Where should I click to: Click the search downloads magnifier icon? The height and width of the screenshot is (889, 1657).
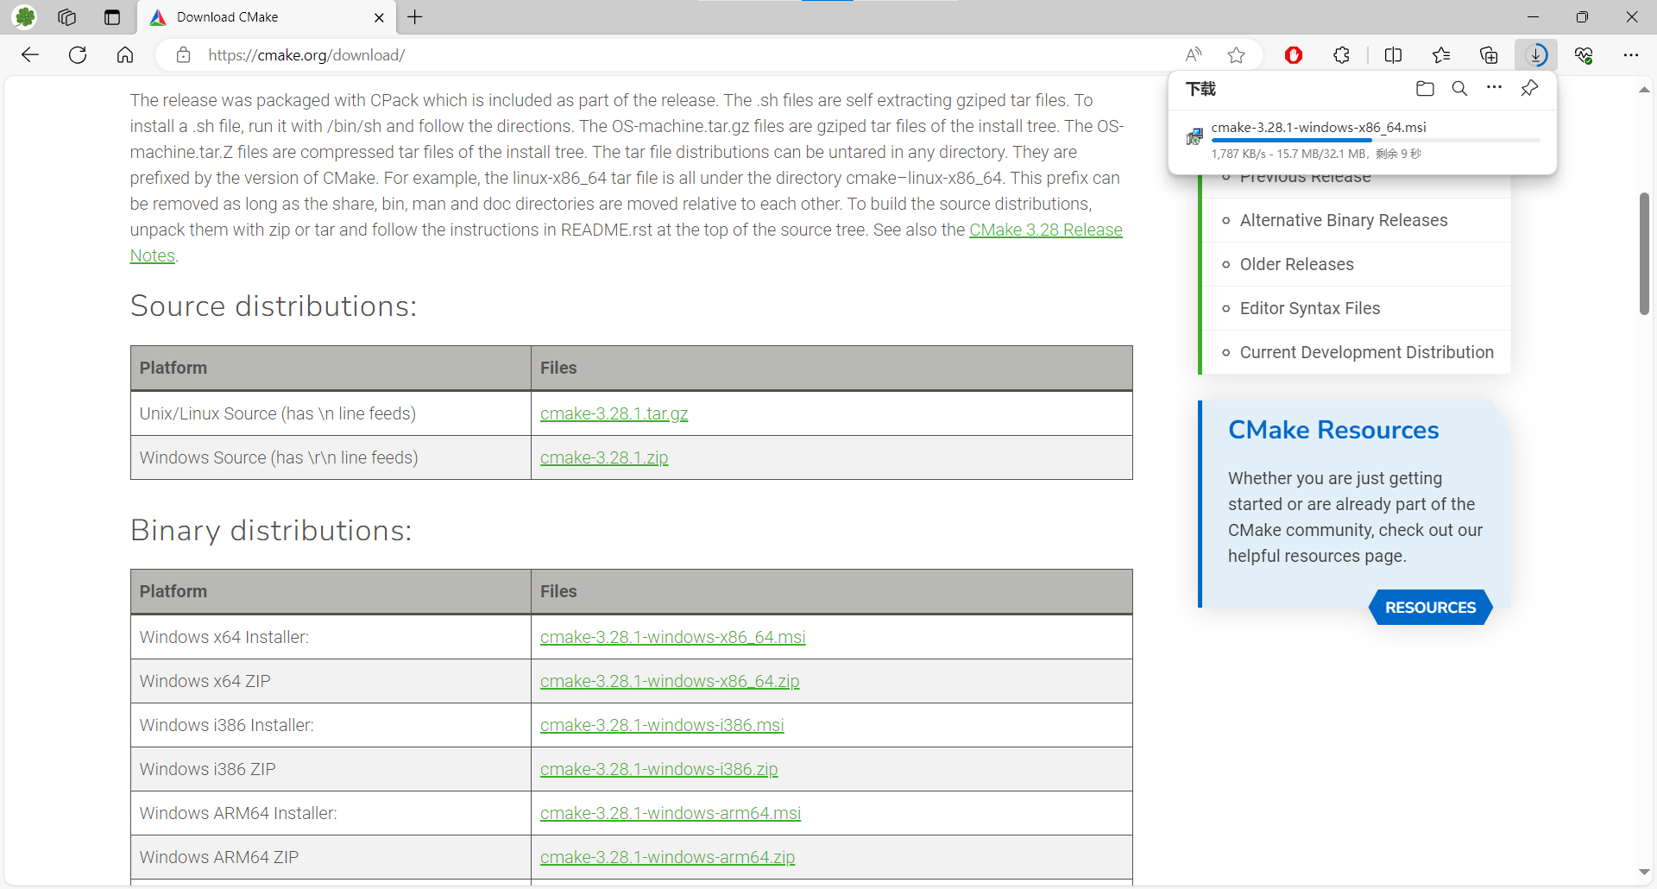pyautogui.click(x=1459, y=89)
